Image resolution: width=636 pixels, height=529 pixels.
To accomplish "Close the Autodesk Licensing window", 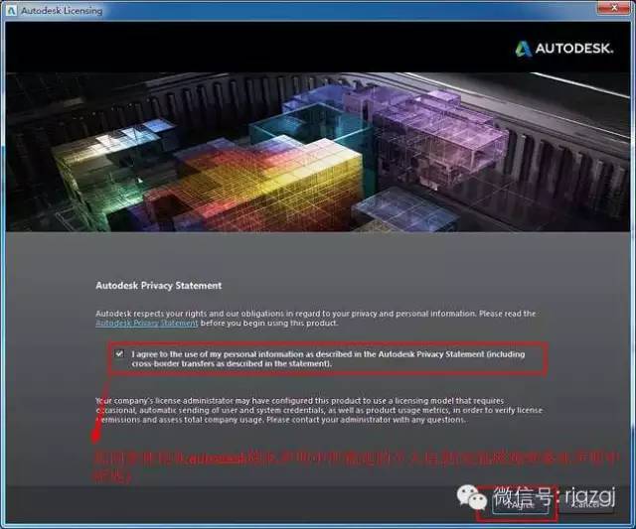I will [x=614, y=7].
